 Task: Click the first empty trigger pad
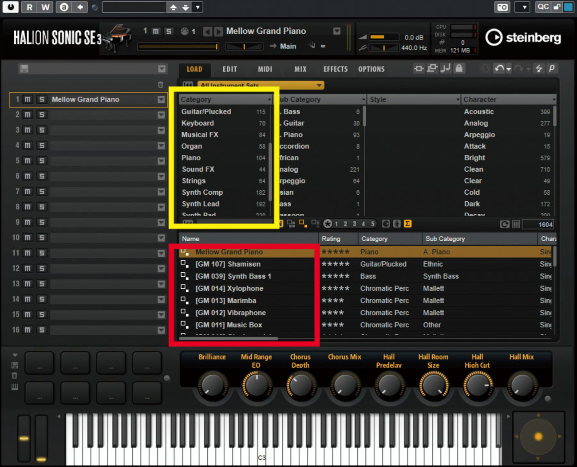pos(40,364)
